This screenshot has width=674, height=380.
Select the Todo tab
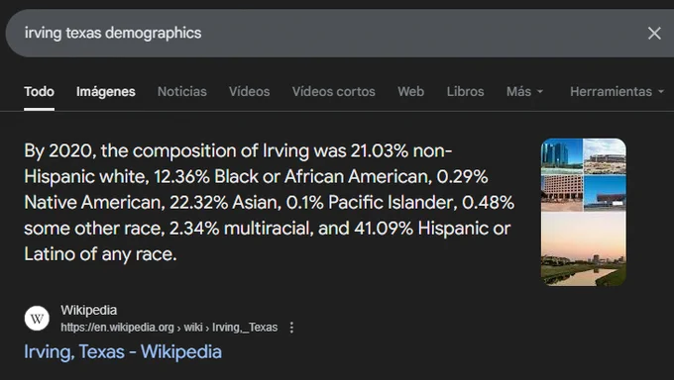[39, 91]
